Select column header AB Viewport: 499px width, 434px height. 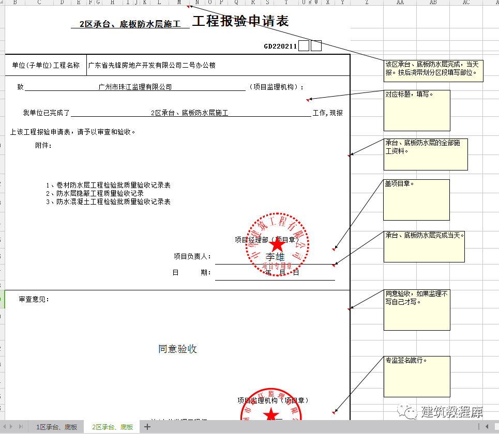pyautogui.click(x=433, y=2)
